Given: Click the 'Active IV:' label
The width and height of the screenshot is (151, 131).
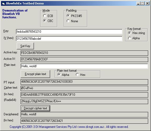Looking at the screenshot, I should pyautogui.click(x=9, y=59).
